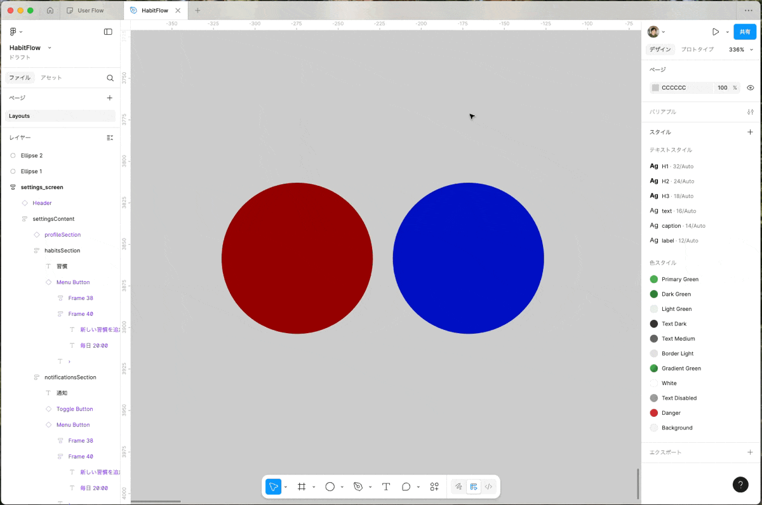Open the comment tool
This screenshot has height=505, width=762.
click(406, 487)
